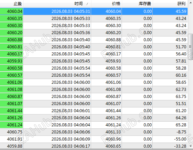Click the loss value -33.28
The height and width of the screenshot is (150, 193).
(180, 146)
